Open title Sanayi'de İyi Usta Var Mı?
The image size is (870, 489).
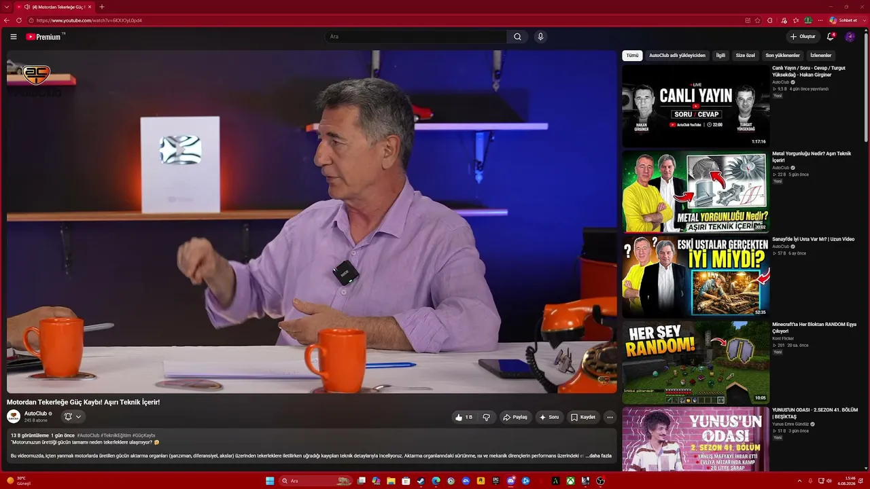[813, 239]
